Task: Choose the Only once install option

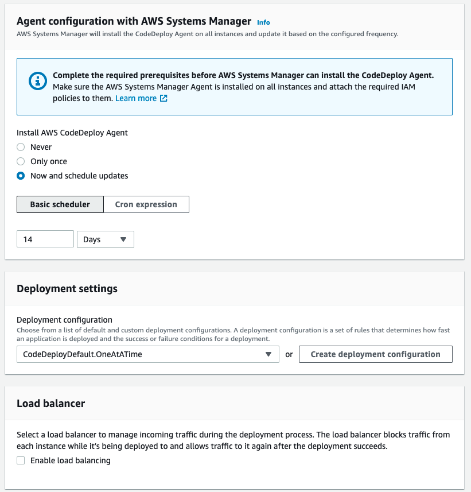Action: click(21, 161)
